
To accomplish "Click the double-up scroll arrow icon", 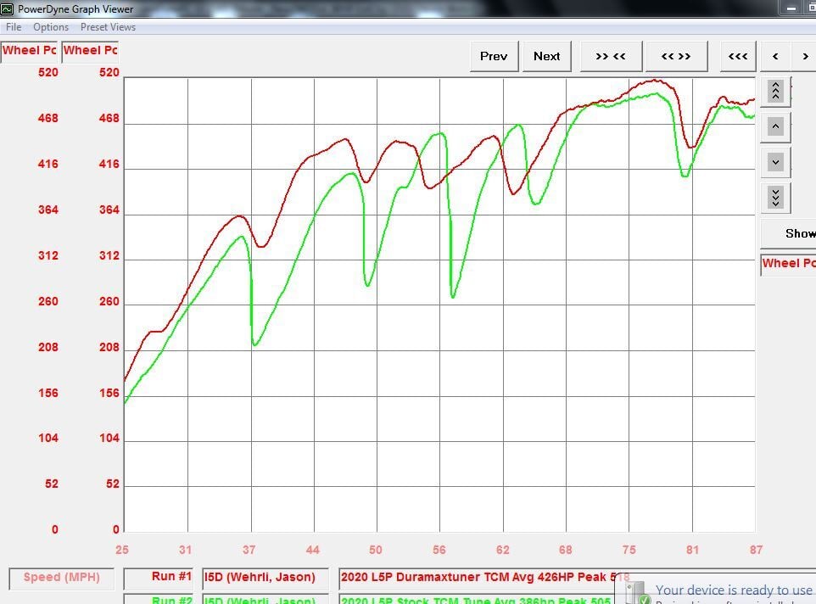I will (x=774, y=91).
